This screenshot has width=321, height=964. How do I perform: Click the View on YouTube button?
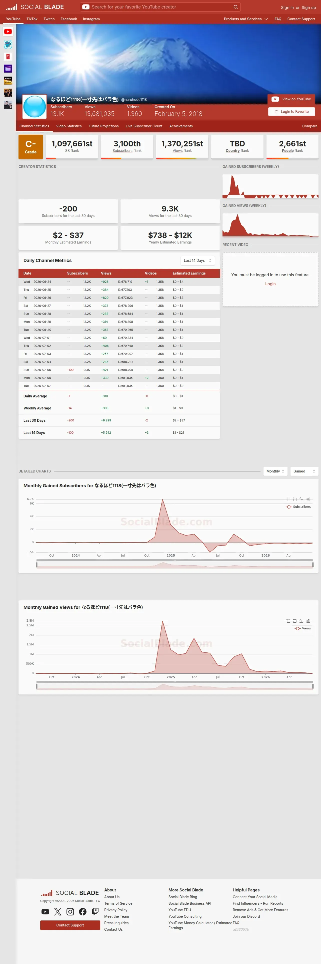pos(291,99)
